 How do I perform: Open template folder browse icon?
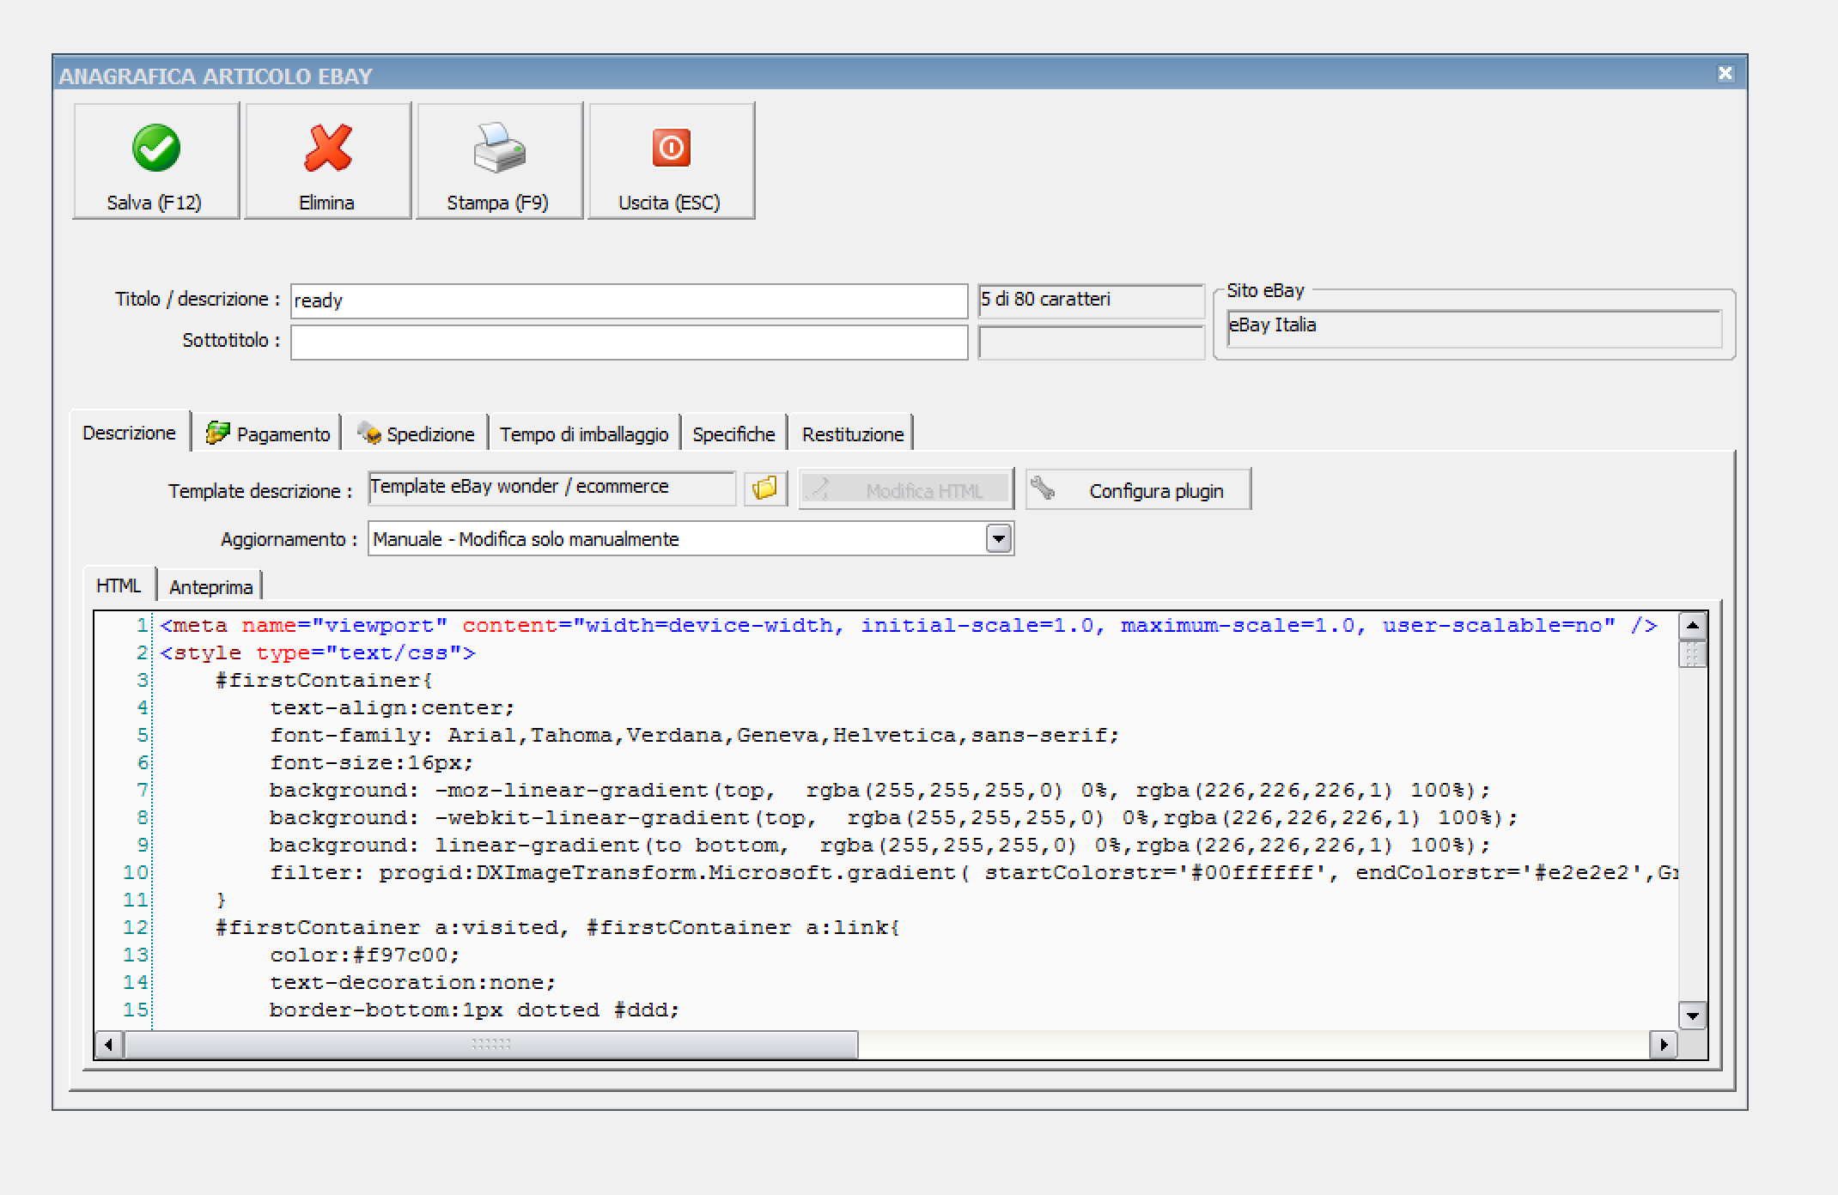pos(764,488)
